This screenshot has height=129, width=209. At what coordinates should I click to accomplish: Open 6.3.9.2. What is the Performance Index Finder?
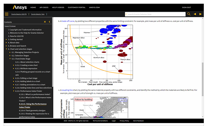point(35,99)
